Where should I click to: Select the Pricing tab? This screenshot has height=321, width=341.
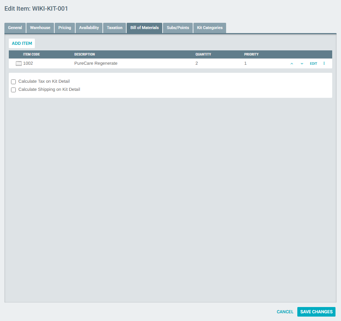coord(65,28)
